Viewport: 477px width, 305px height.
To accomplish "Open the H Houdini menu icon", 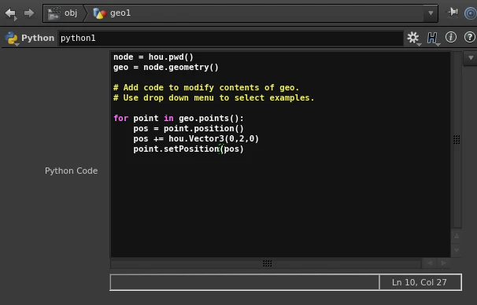I will coord(432,38).
